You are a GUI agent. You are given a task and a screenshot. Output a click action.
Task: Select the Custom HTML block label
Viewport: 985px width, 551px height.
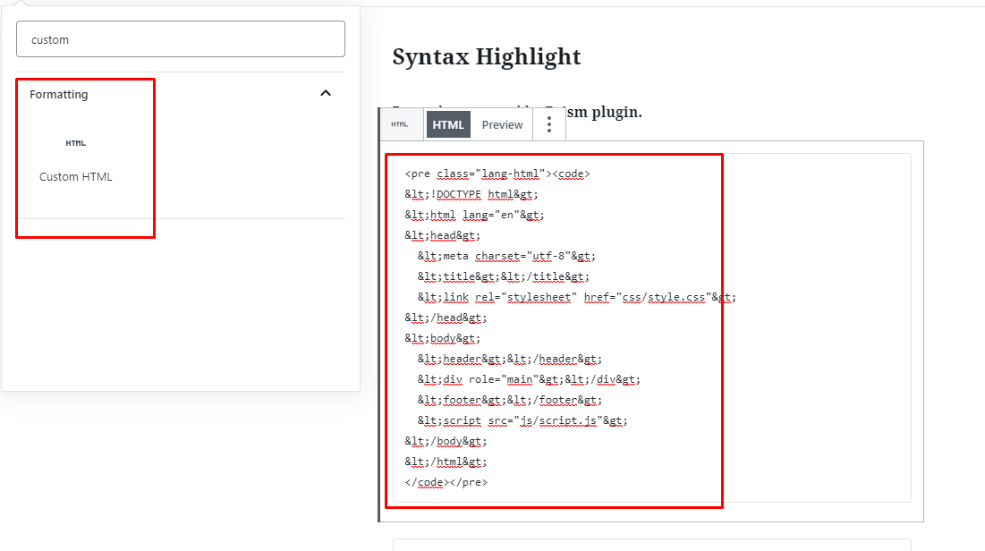(x=76, y=176)
